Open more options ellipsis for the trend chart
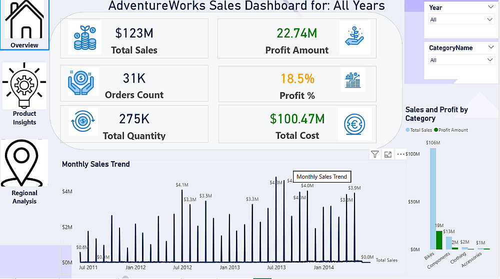 tap(400, 155)
